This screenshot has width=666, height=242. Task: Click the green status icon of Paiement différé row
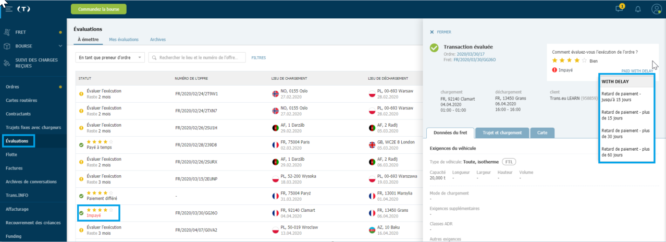(x=81, y=196)
